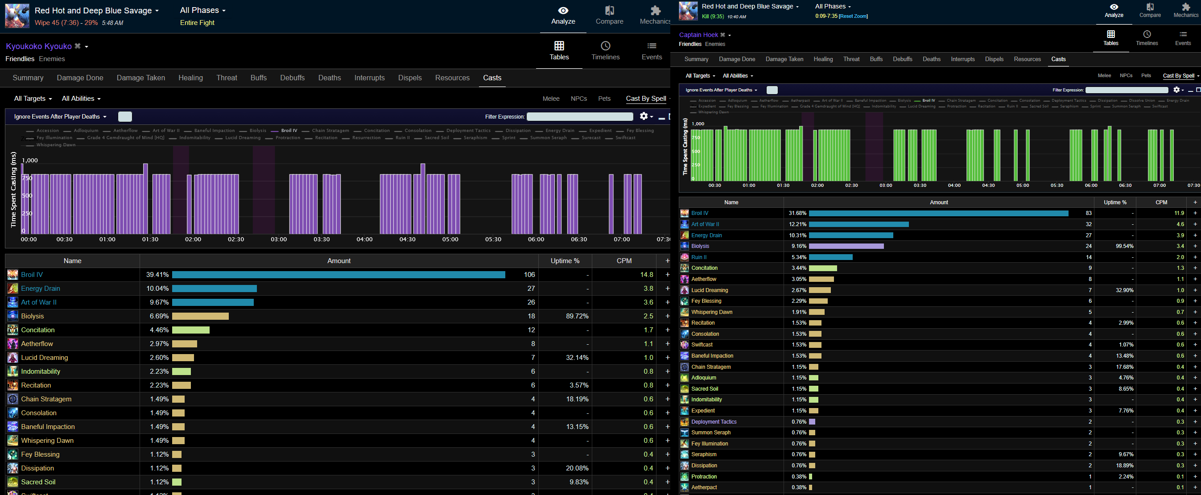Open the Ignore Events After Player Deaths dropdown

60,116
